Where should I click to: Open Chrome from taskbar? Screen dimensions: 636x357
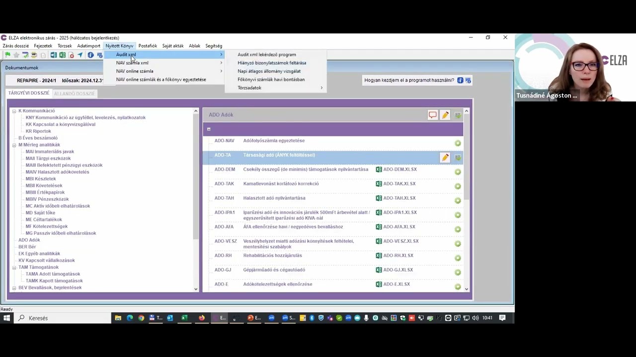pyautogui.click(x=141, y=318)
